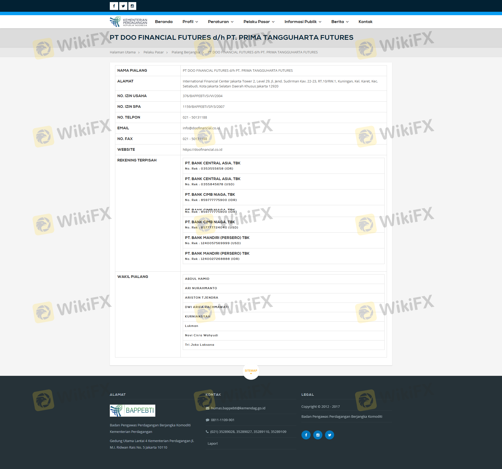Open the footer Instagram circle icon
This screenshot has height=469, width=502.
(318, 435)
